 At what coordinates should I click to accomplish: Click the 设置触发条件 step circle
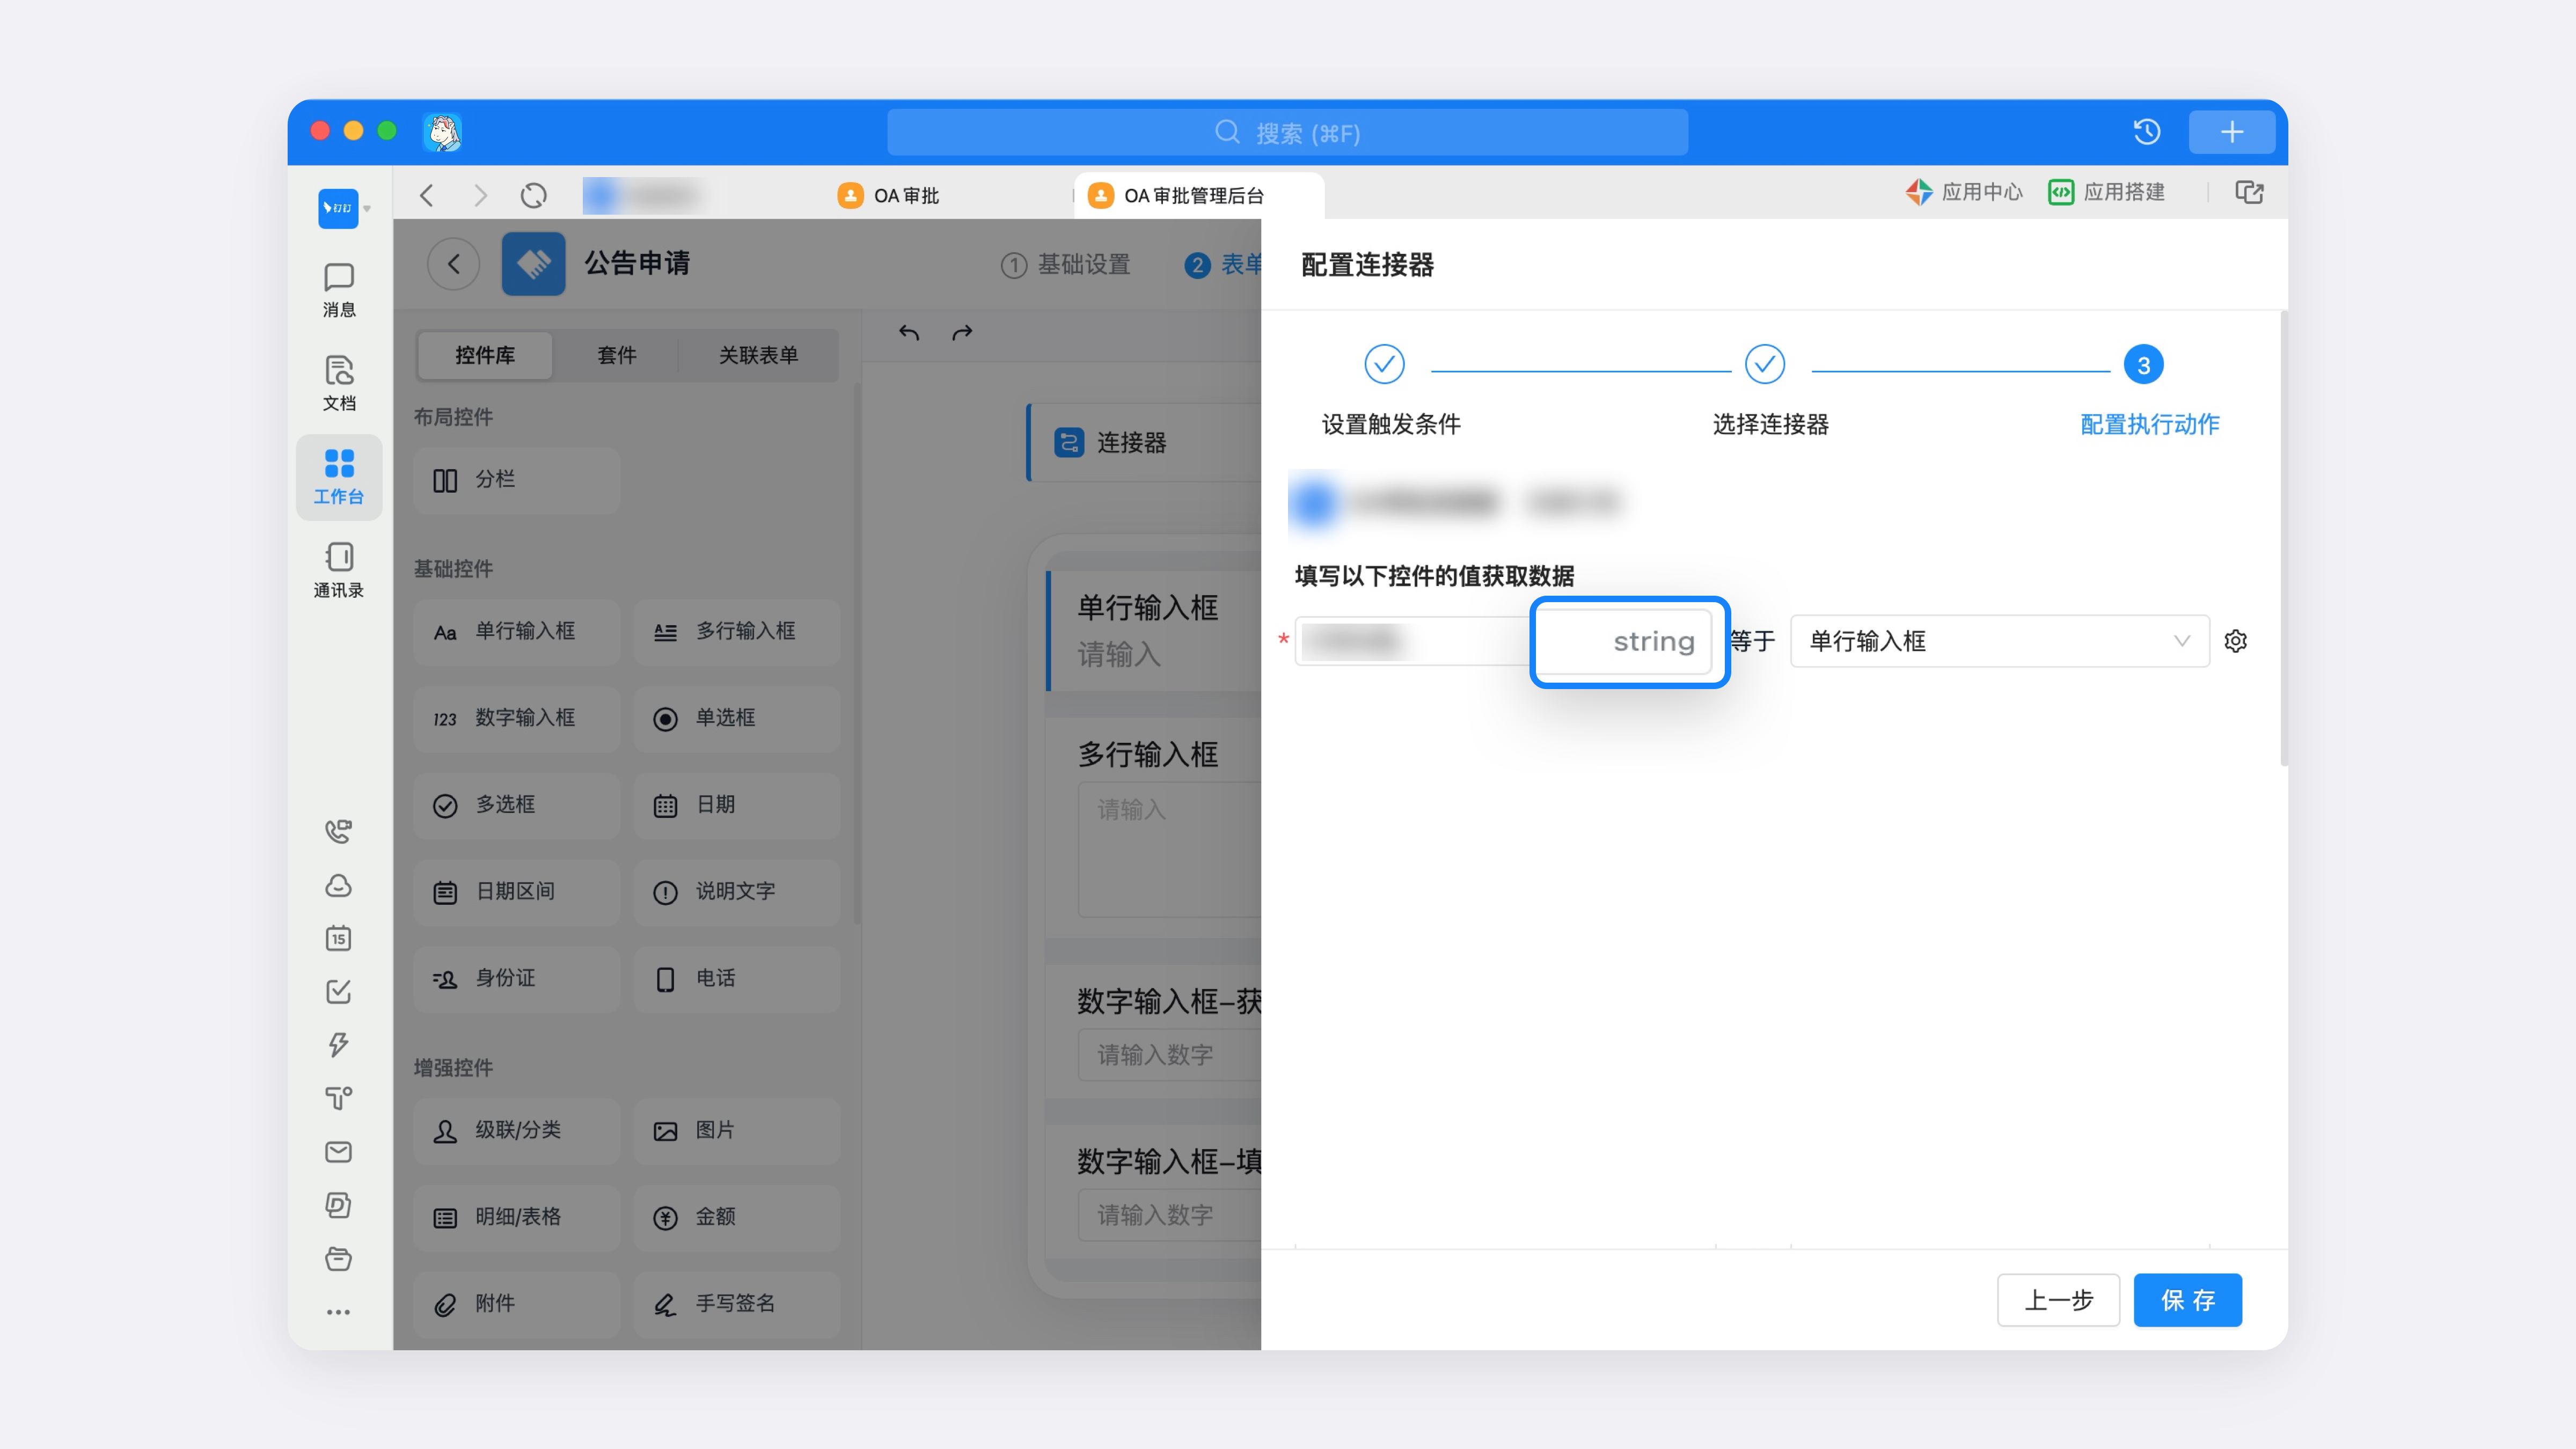coord(1384,364)
